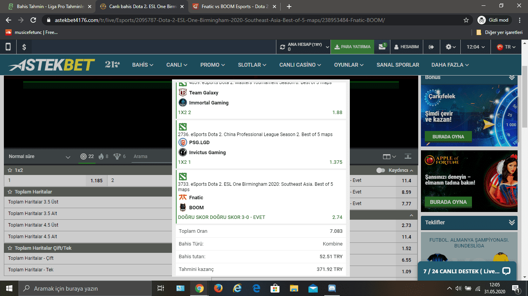Open the 12:04 time zone dropdown
Viewport: 528px width, 296px height.
(x=475, y=47)
